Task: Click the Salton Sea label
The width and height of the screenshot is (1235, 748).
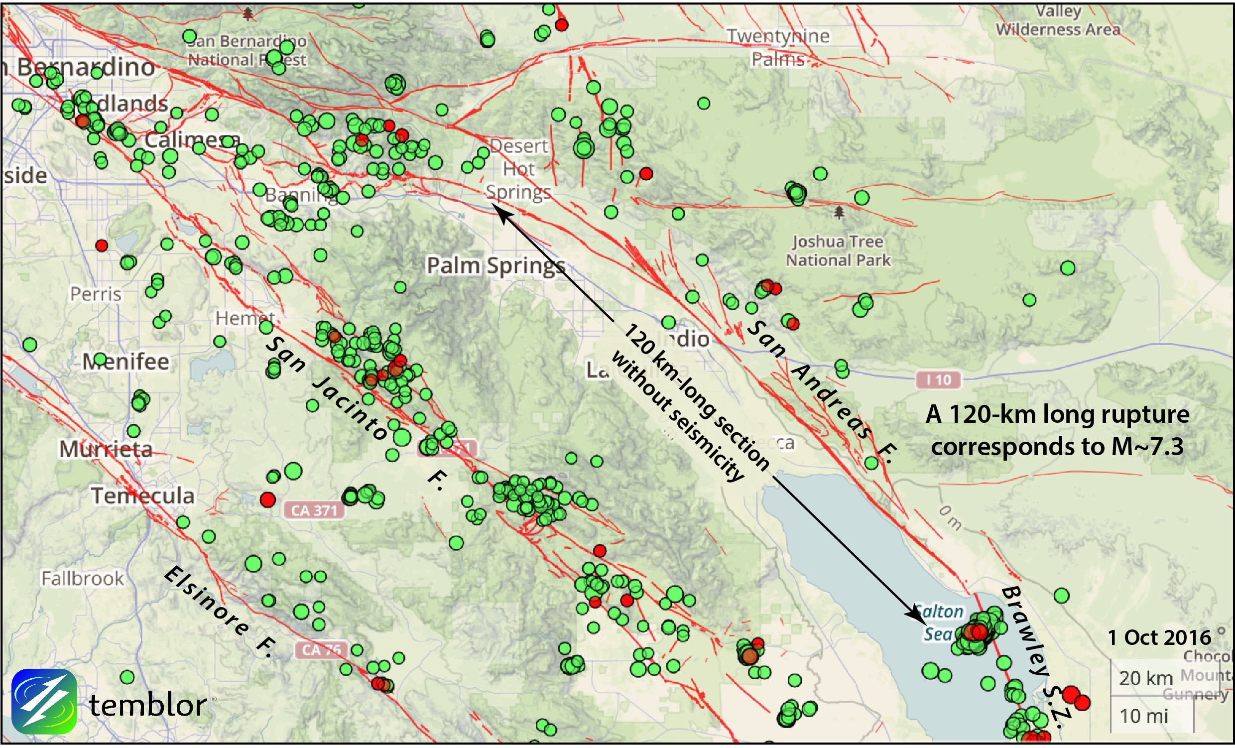Action: (940, 623)
